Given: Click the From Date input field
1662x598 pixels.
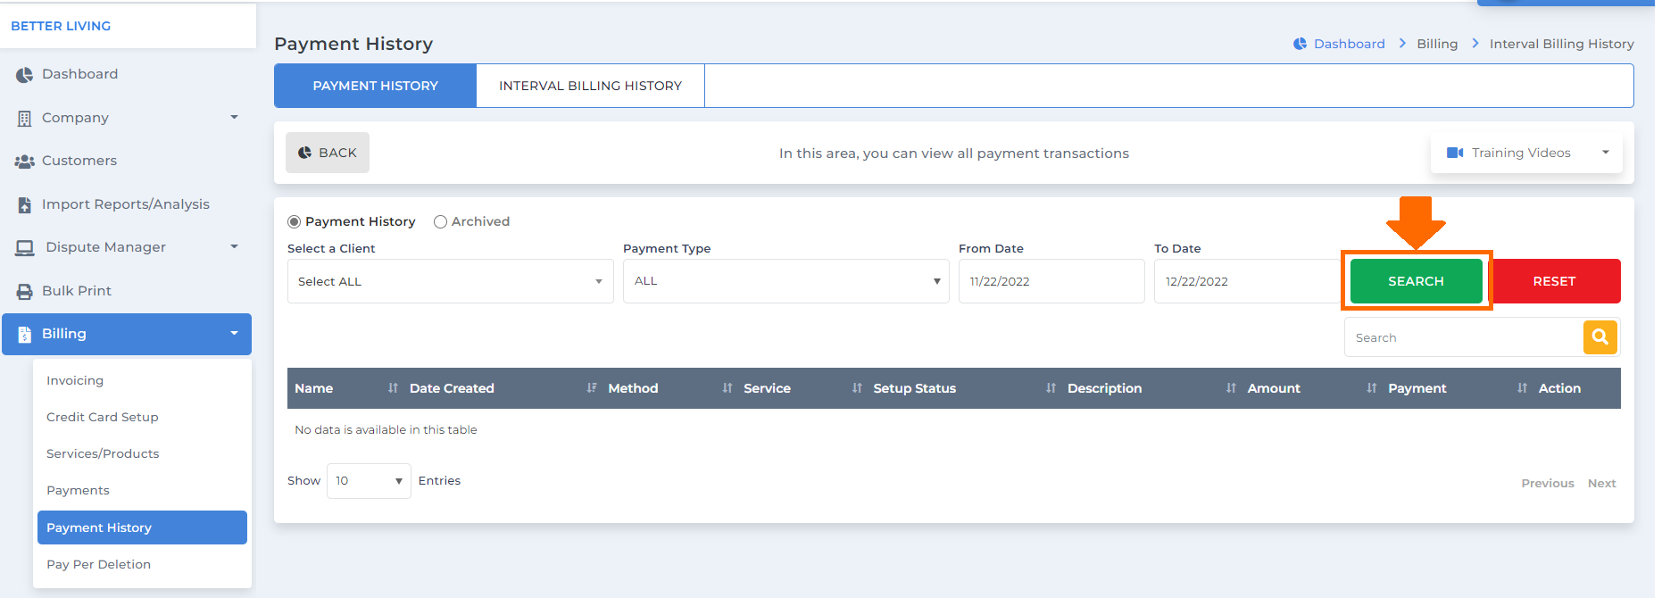Looking at the screenshot, I should (x=1051, y=281).
